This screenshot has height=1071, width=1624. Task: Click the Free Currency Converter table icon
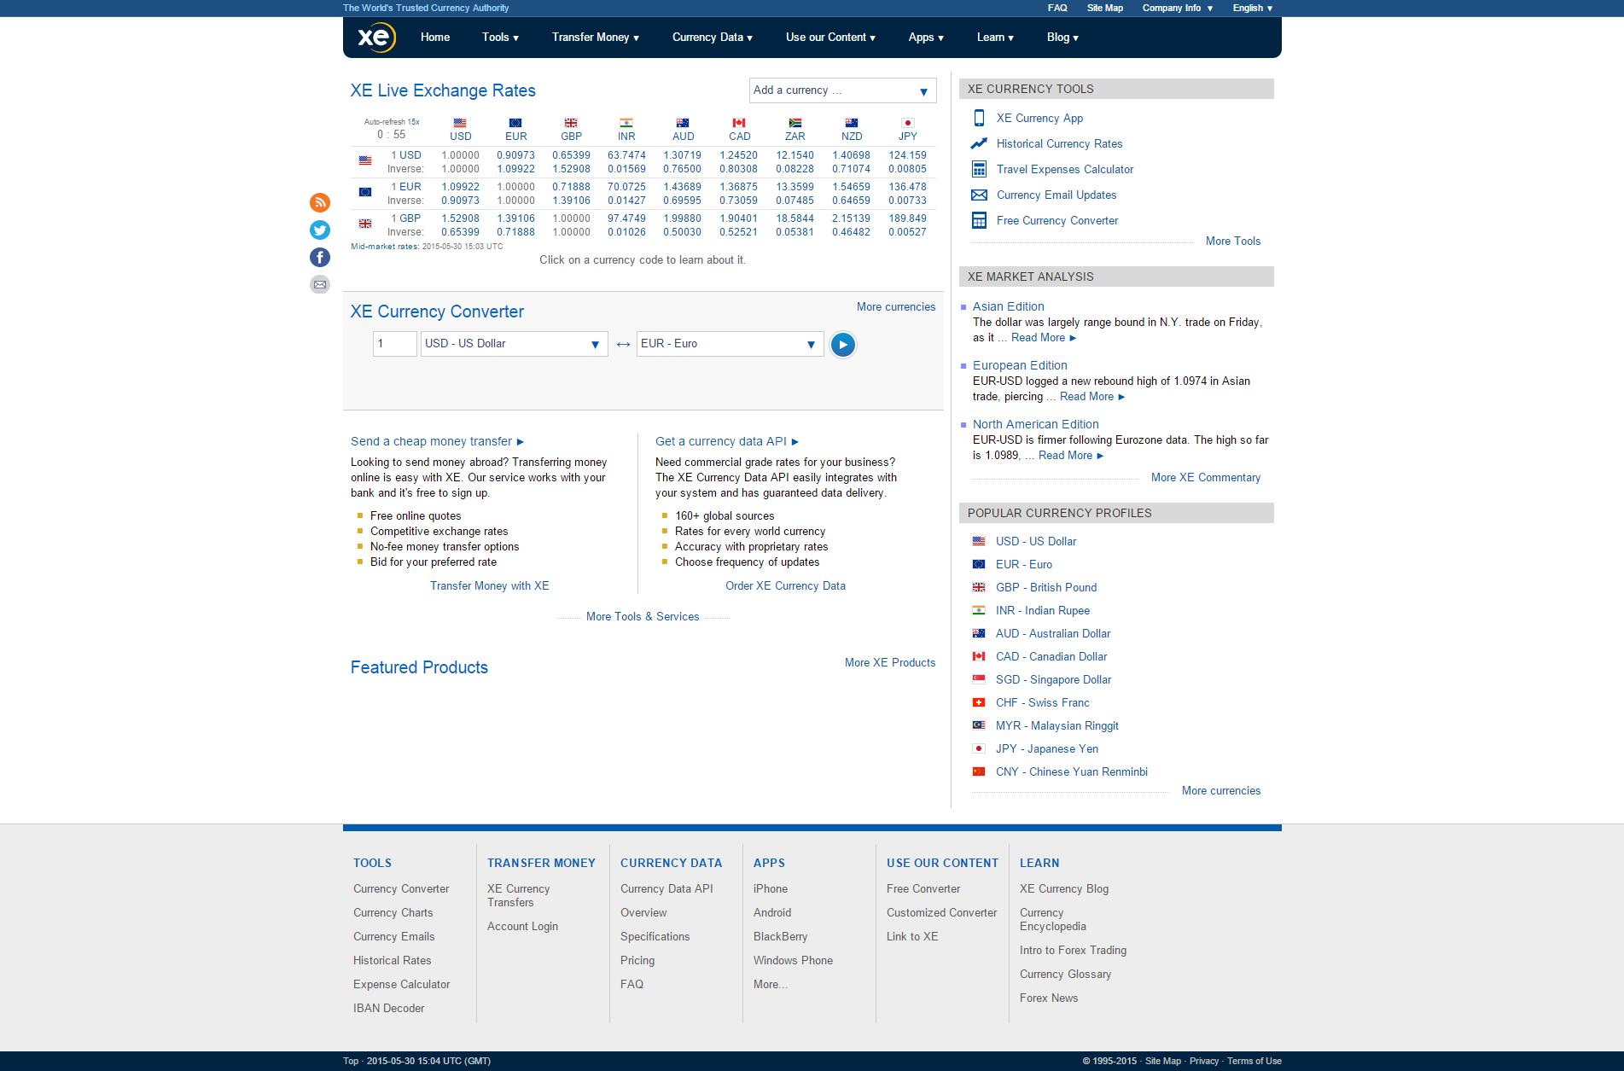[x=979, y=220]
